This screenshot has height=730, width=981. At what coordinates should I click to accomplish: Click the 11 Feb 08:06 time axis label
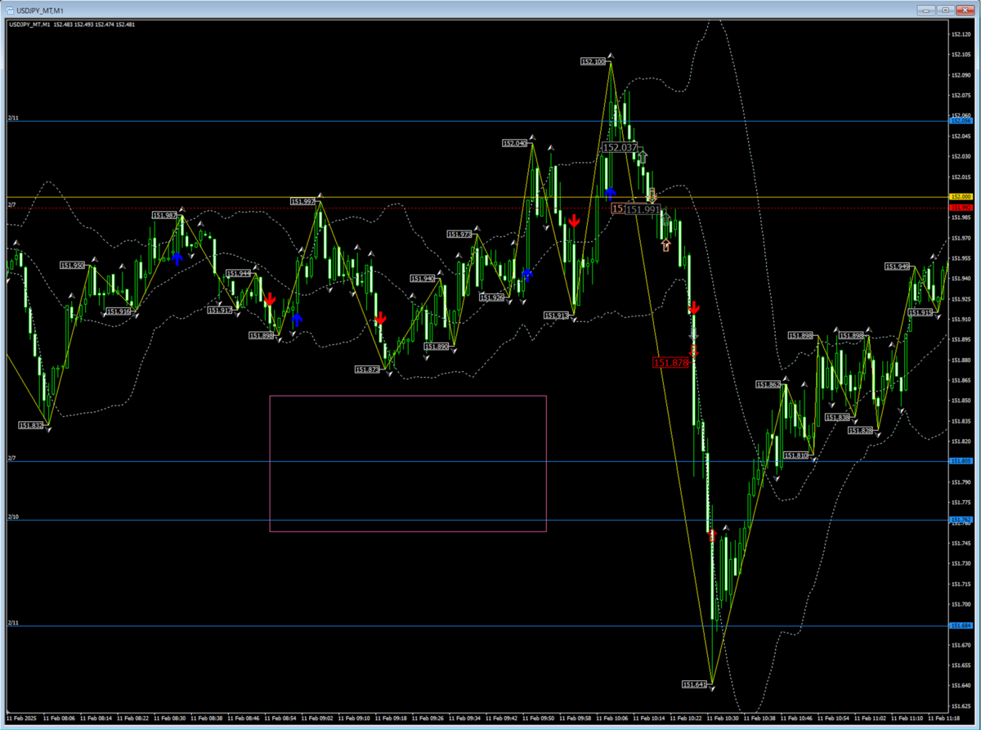point(60,717)
